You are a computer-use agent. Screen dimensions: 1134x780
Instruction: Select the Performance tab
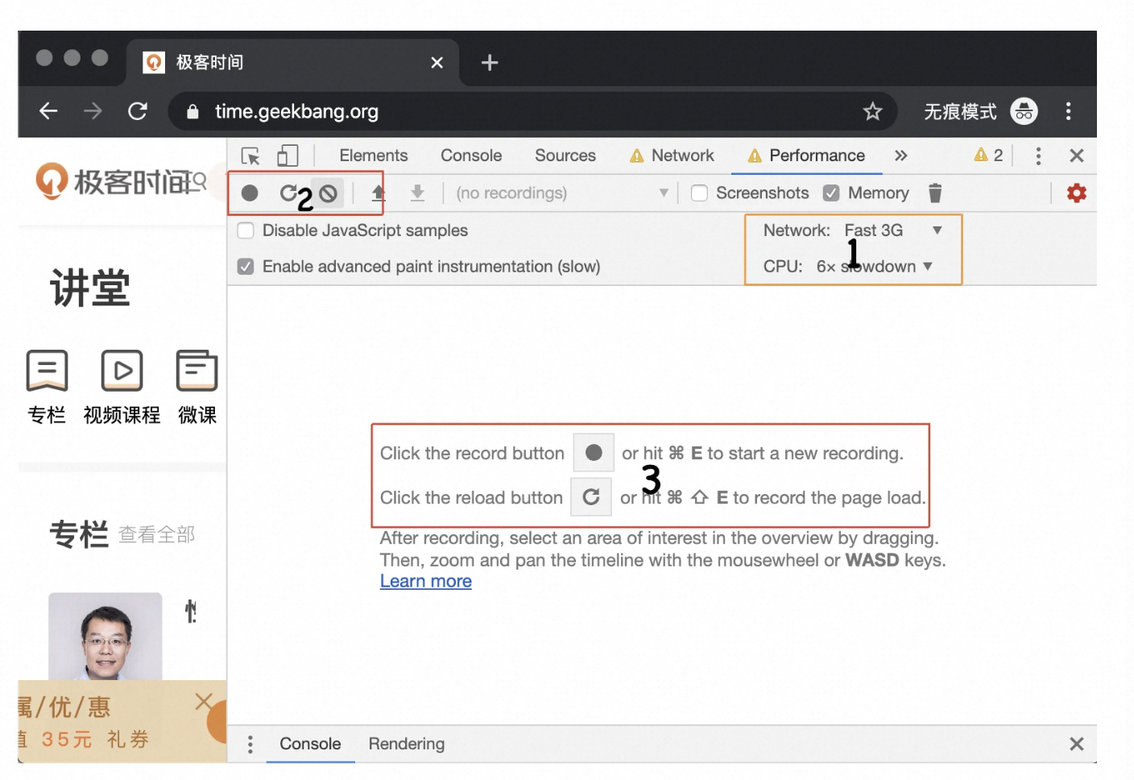pyautogui.click(x=806, y=156)
